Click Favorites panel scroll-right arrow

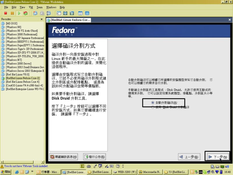click(x=43, y=162)
